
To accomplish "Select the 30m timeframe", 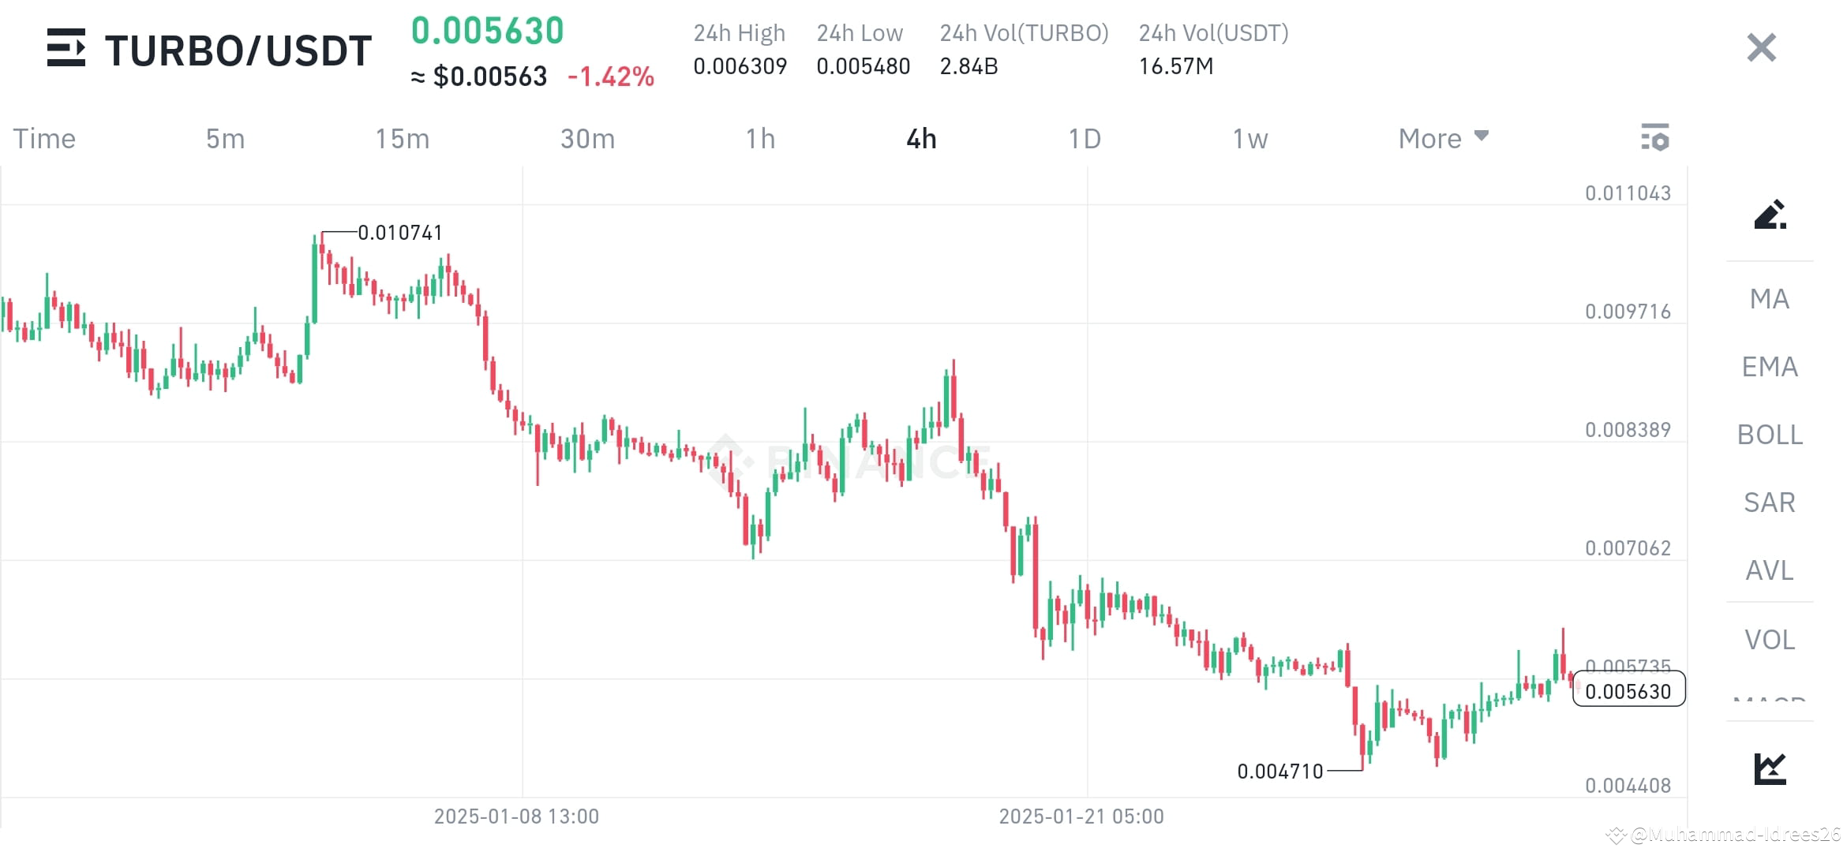I will point(586,137).
